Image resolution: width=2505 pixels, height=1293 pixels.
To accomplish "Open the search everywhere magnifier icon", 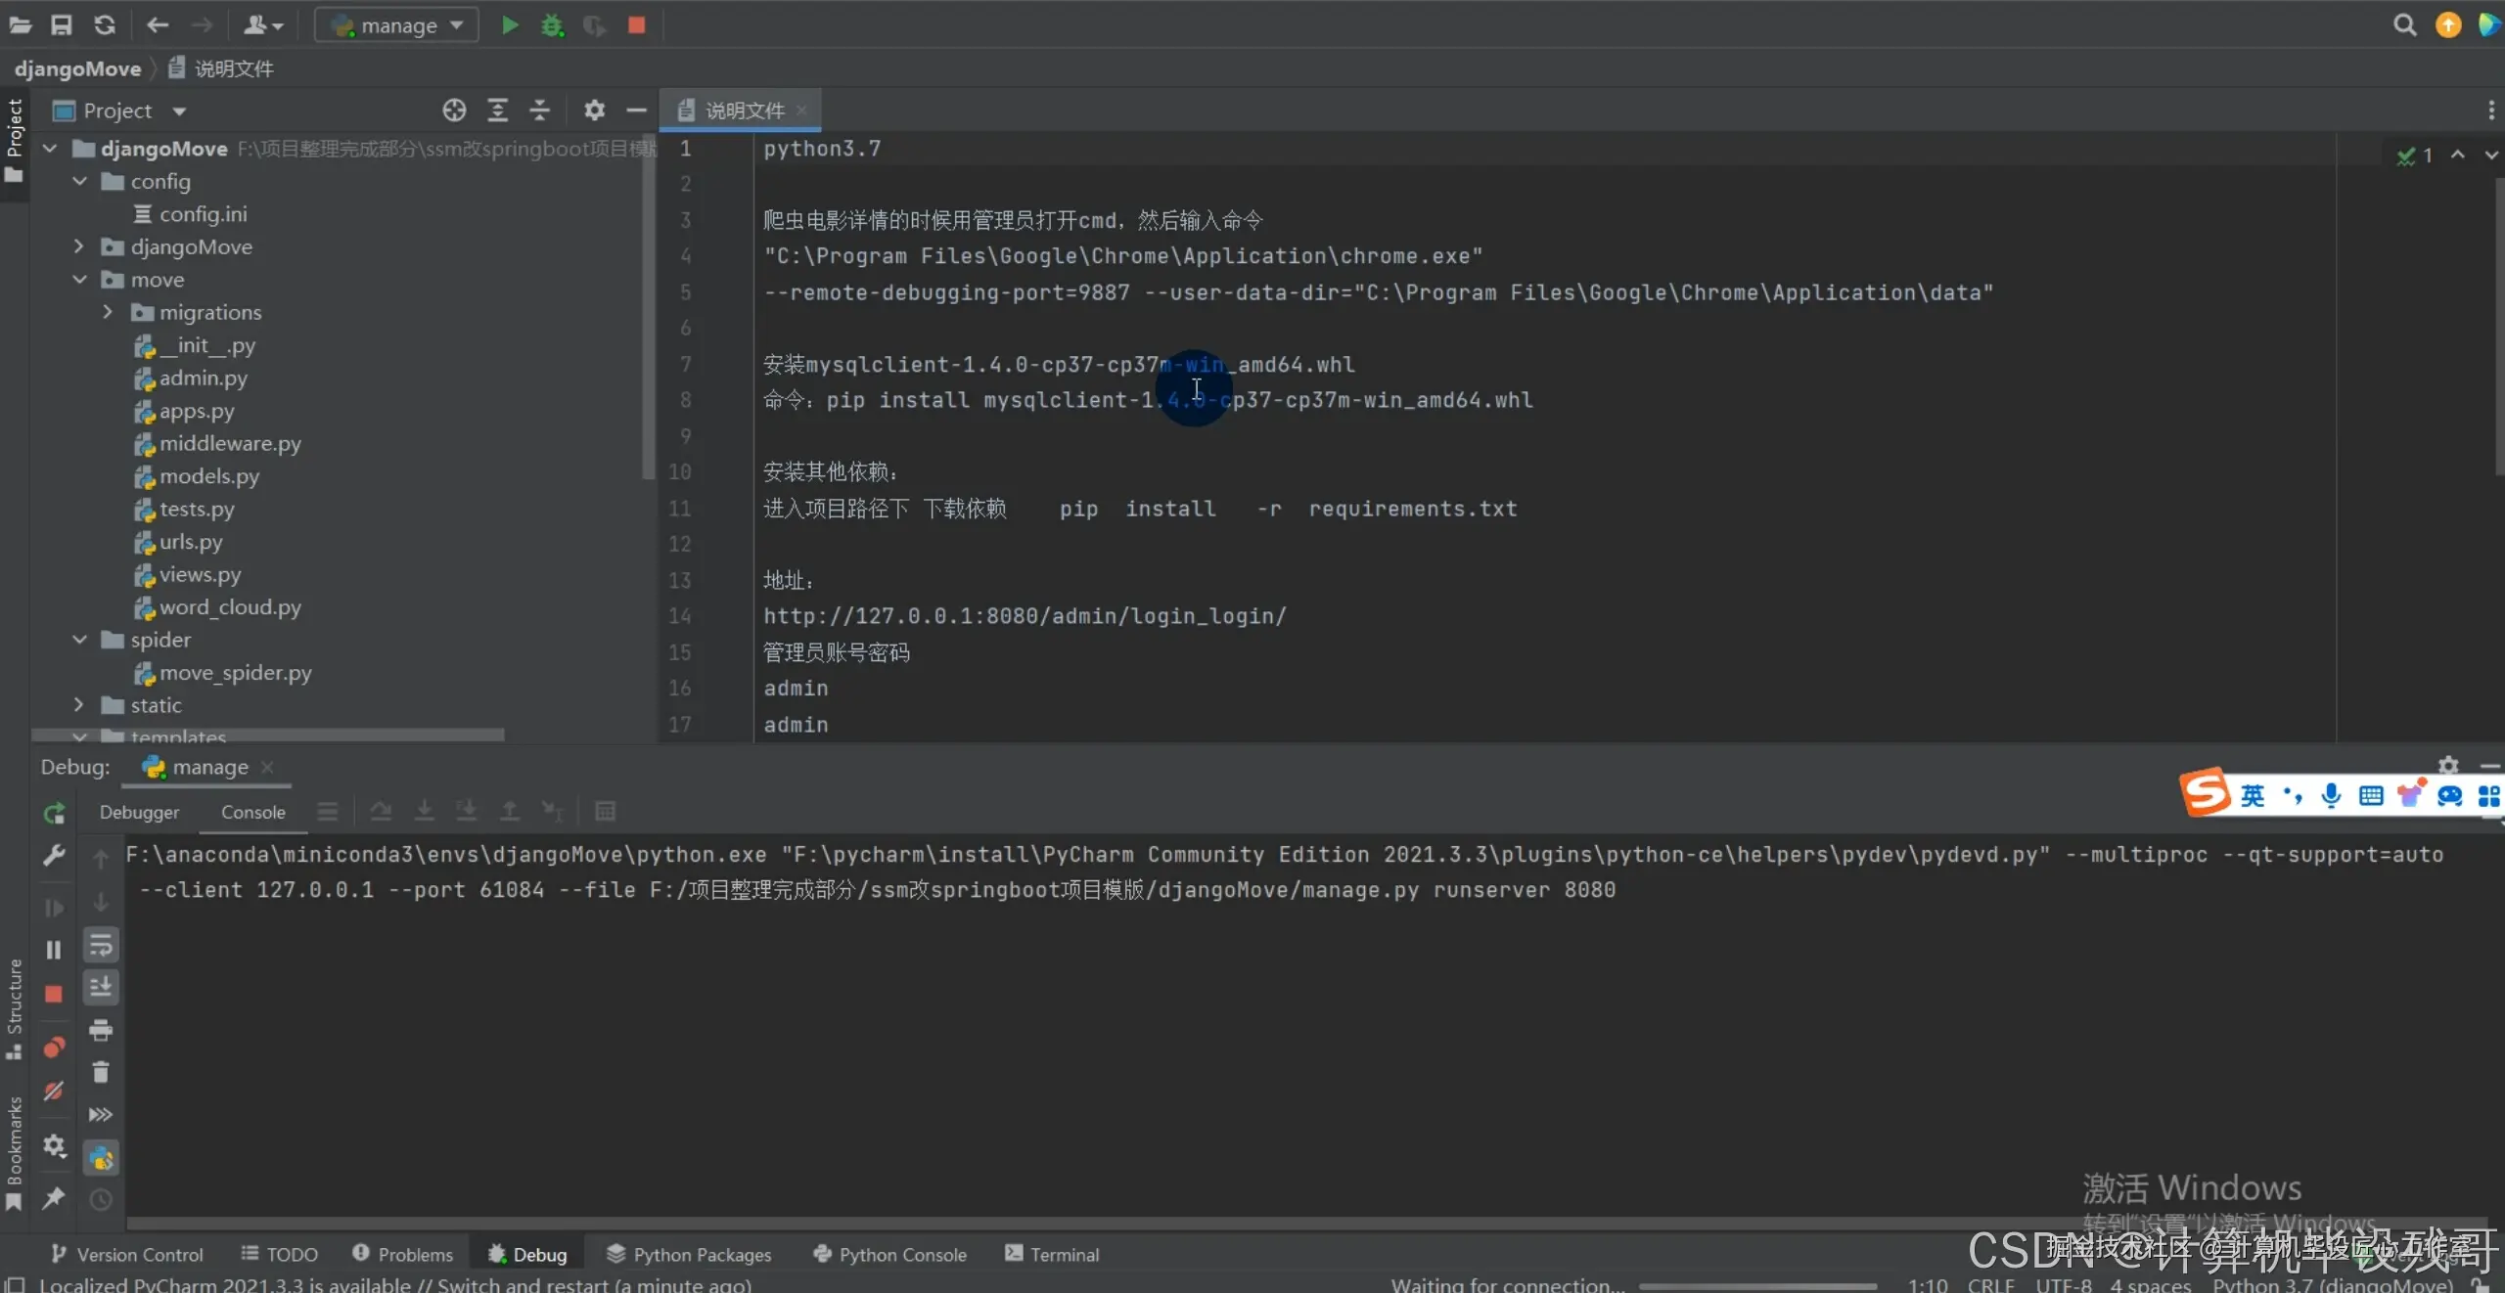I will (2404, 25).
